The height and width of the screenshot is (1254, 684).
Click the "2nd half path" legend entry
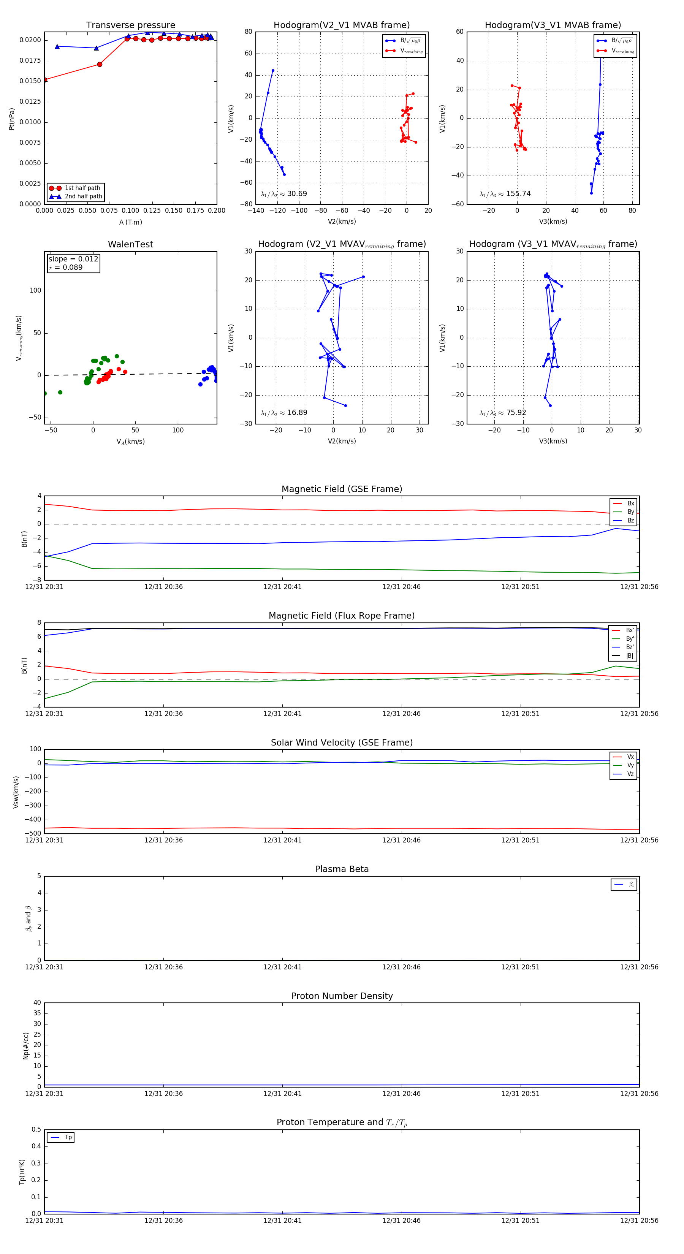click(x=76, y=197)
